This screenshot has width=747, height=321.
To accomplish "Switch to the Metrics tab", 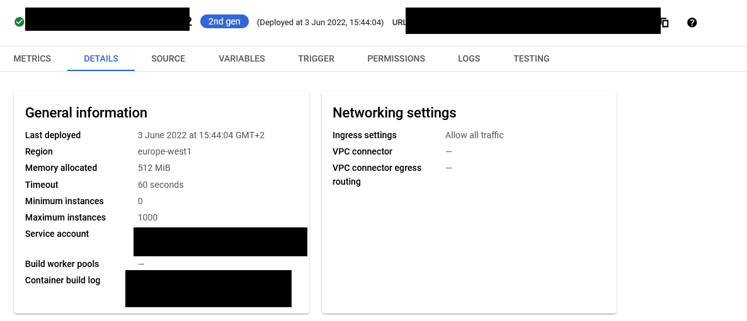I will tap(32, 58).
